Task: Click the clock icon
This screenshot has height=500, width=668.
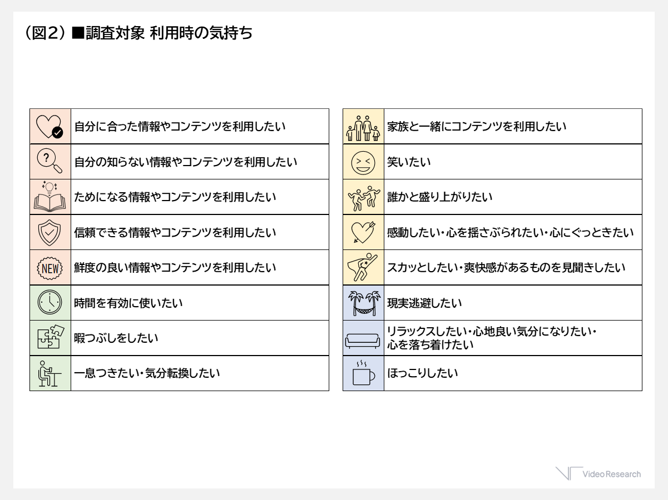Action: click(50, 303)
